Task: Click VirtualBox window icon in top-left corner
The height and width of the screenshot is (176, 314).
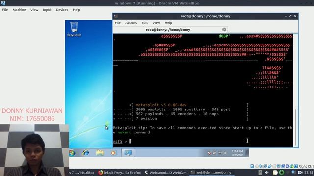Action: [3, 3]
